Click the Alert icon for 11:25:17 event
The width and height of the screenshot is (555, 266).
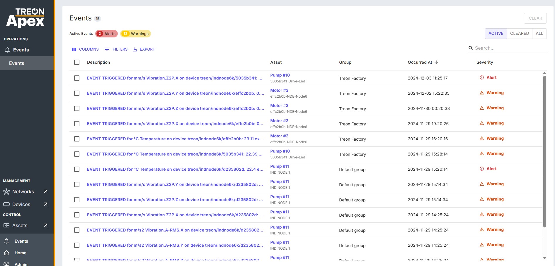click(x=481, y=78)
